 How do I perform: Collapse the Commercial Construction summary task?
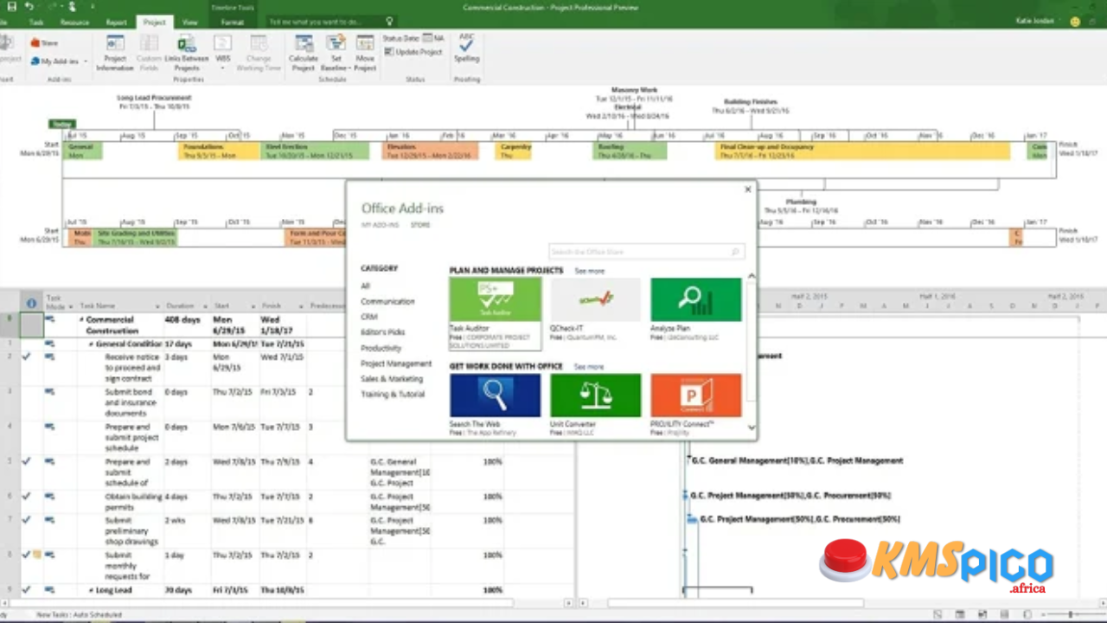click(x=82, y=319)
